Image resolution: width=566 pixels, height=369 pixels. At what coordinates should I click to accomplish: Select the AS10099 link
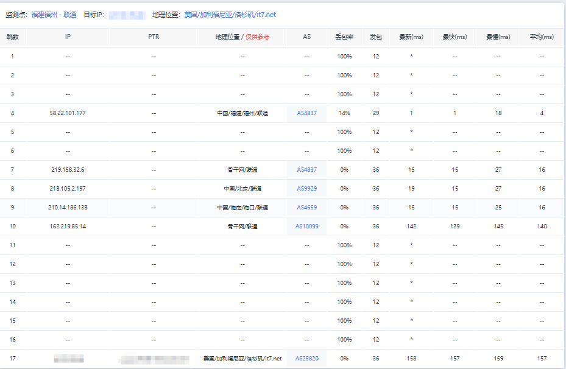click(306, 227)
